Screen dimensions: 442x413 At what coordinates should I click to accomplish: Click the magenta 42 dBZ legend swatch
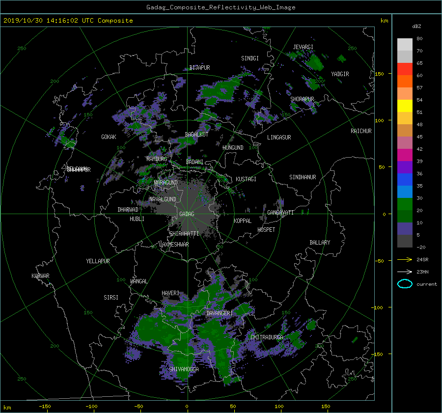(405, 155)
